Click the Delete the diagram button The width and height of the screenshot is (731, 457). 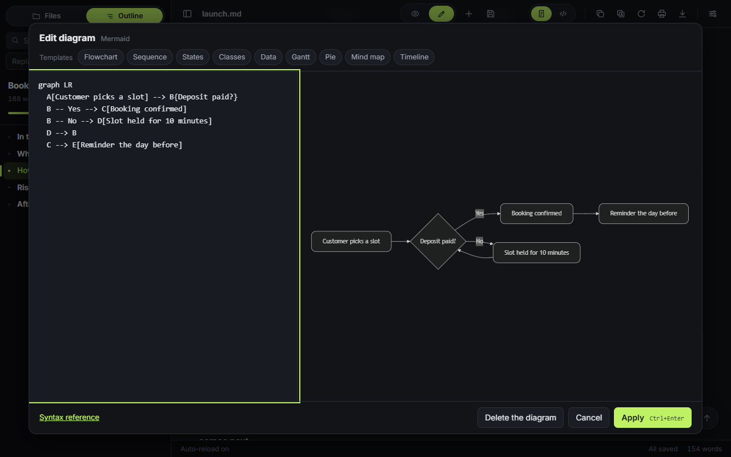pos(520,418)
